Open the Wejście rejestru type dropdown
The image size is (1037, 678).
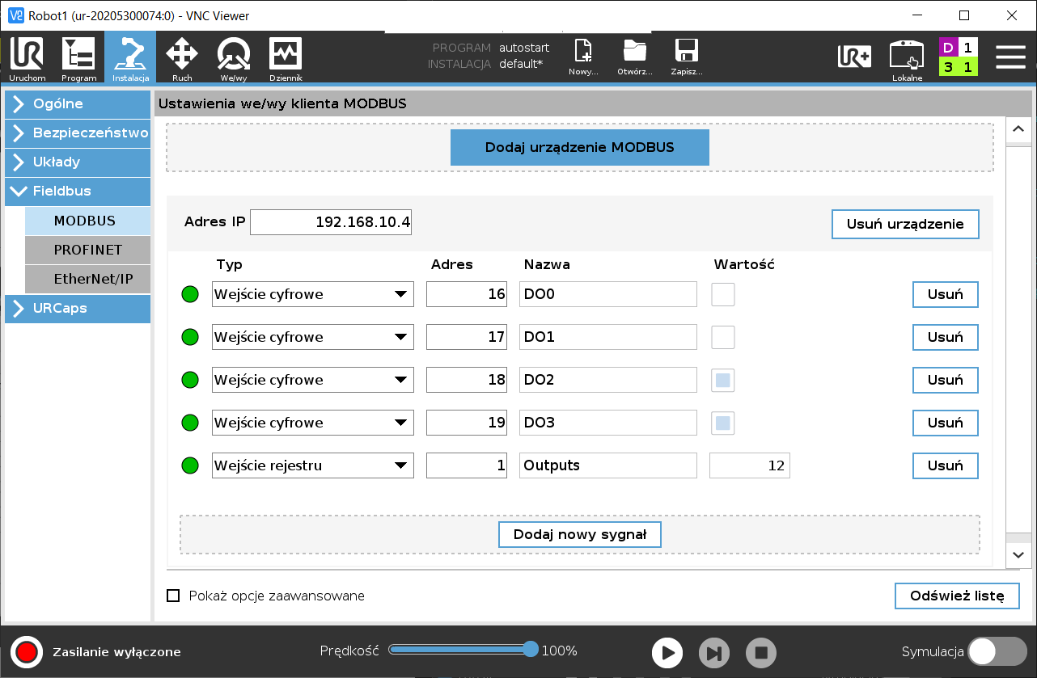click(313, 465)
